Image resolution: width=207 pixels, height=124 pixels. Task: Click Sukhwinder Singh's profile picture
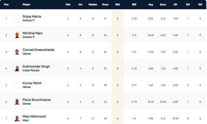[x=17, y=68]
